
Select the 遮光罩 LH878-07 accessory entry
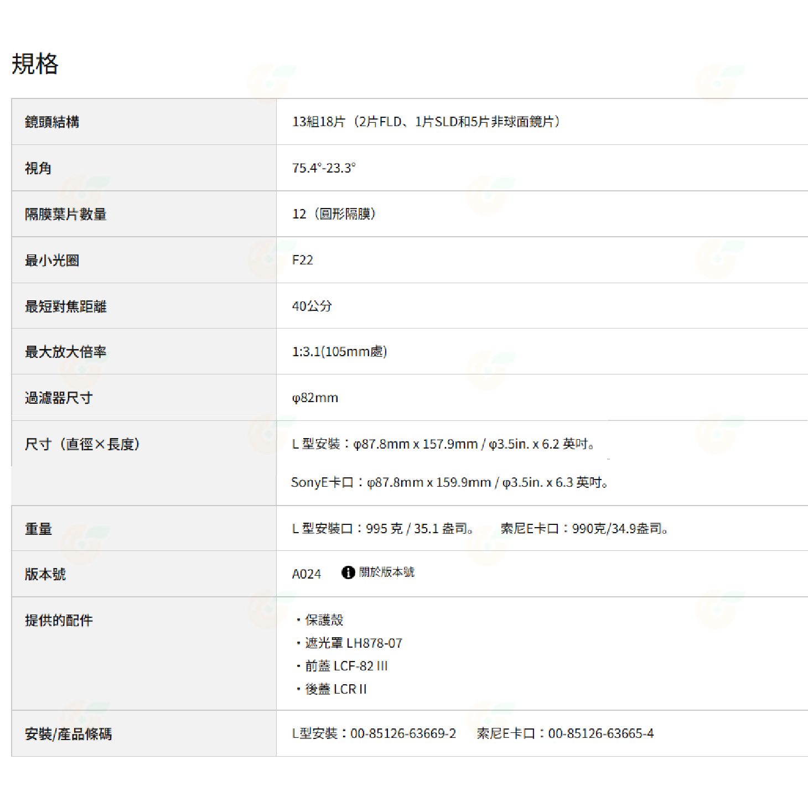pyautogui.click(x=351, y=643)
